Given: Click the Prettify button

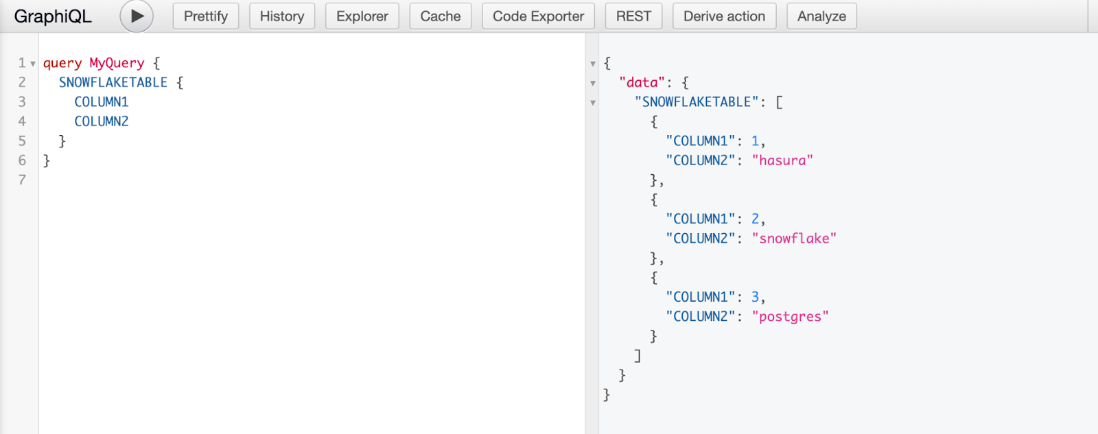Looking at the screenshot, I should (206, 16).
